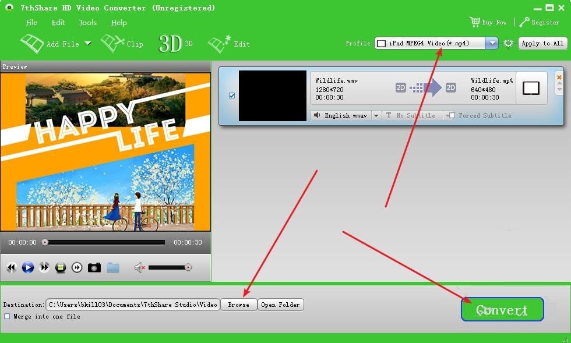
Task: Open the snapshot folder icon
Action: [x=113, y=268]
